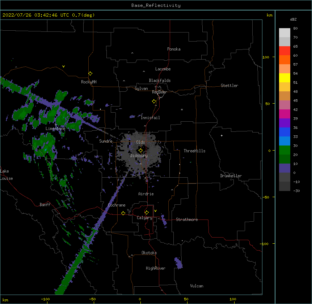Click the yellow diamond marker above RockyMH
The image size is (312, 304).
tap(90, 74)
